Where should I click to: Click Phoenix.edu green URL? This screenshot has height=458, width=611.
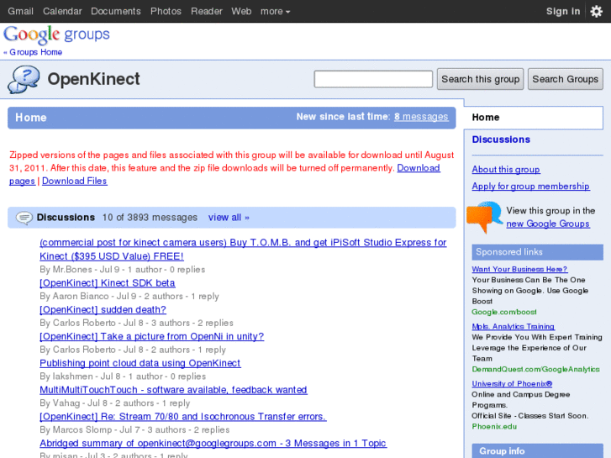coord(494,426)
